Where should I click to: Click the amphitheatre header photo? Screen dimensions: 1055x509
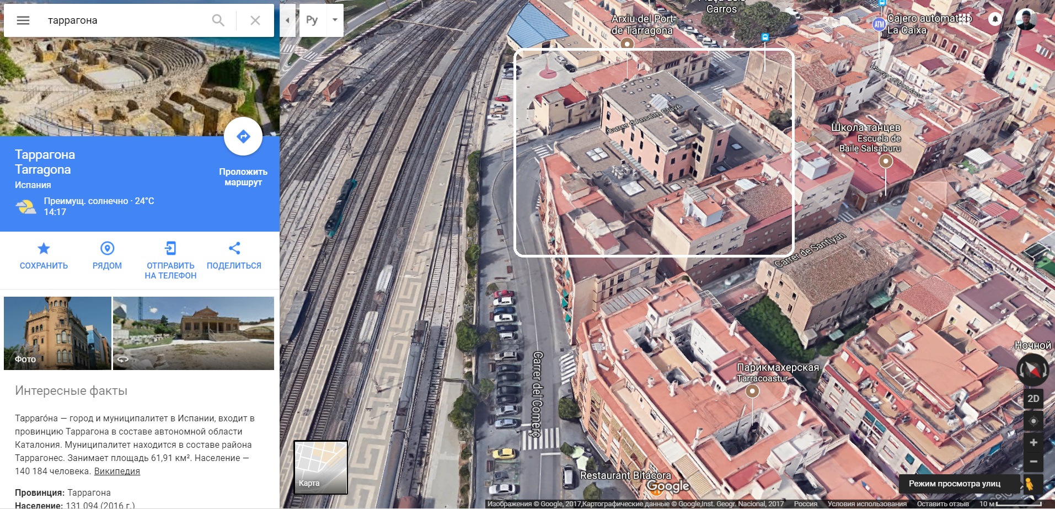pos(140,87)
